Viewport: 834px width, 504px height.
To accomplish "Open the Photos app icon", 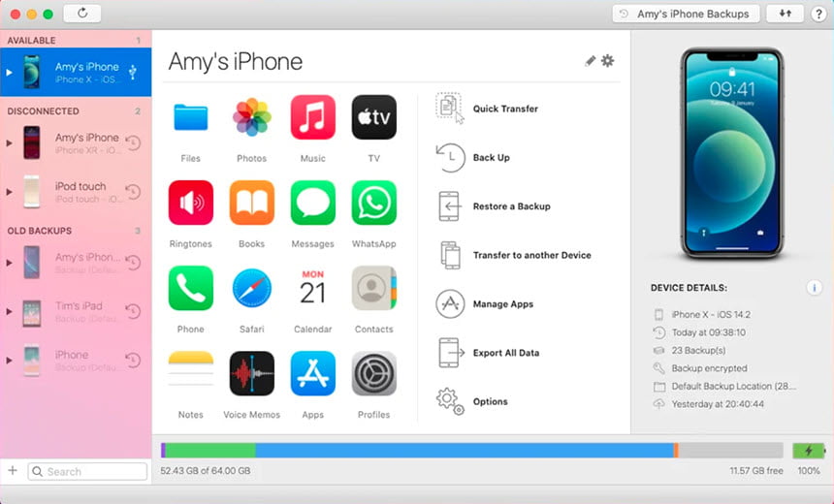I will tap(251, 117).
